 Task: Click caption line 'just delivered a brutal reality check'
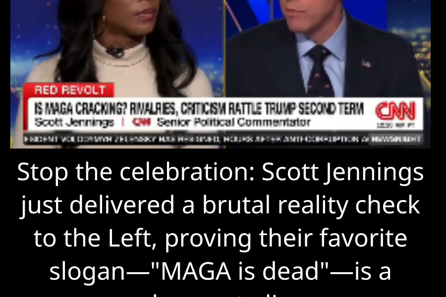coord(221,205)
